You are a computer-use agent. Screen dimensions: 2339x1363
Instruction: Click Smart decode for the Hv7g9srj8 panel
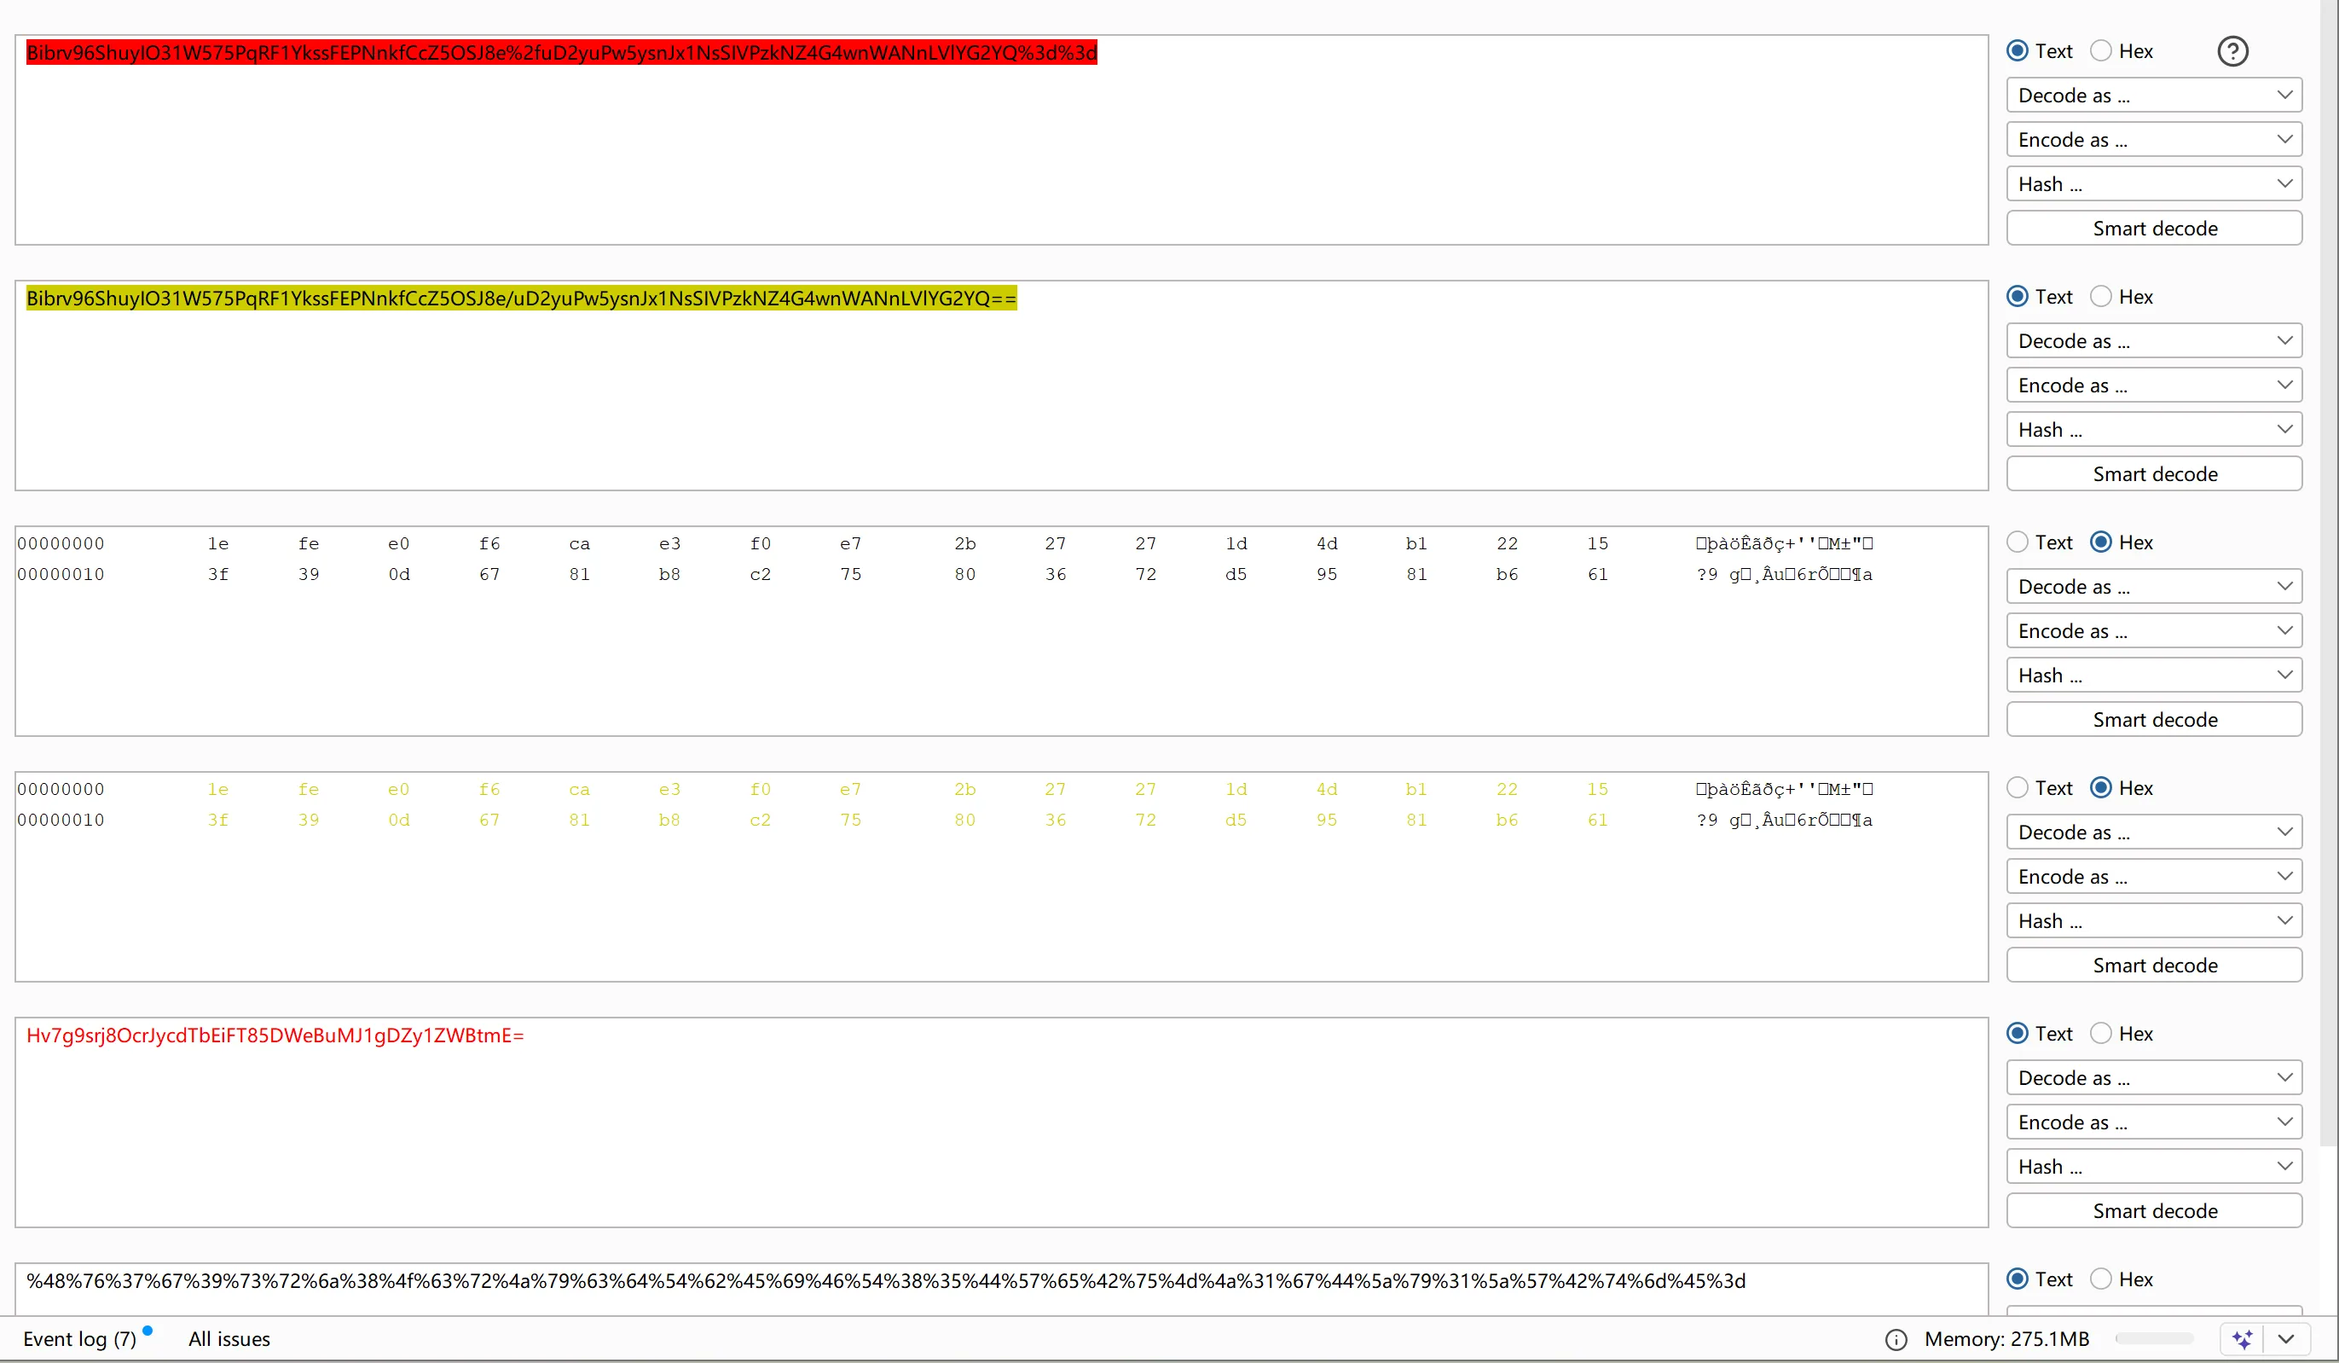(x=2153, y=1210)
